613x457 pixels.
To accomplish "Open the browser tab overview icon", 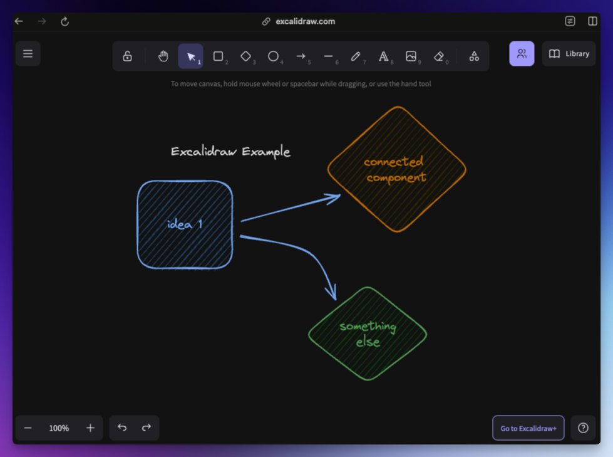I will pyautogui.click(x=570, y=21).
